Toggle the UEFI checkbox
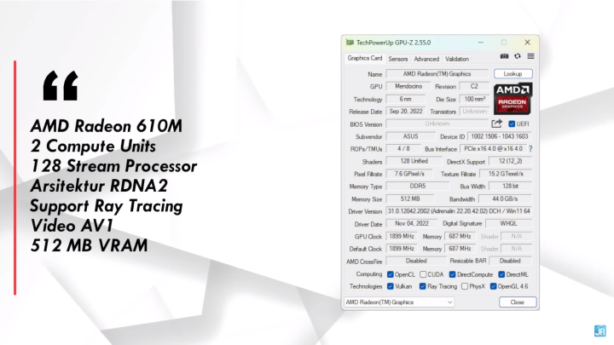The width and height of the screenshot is (614, 345). click(x=512, y=124)
